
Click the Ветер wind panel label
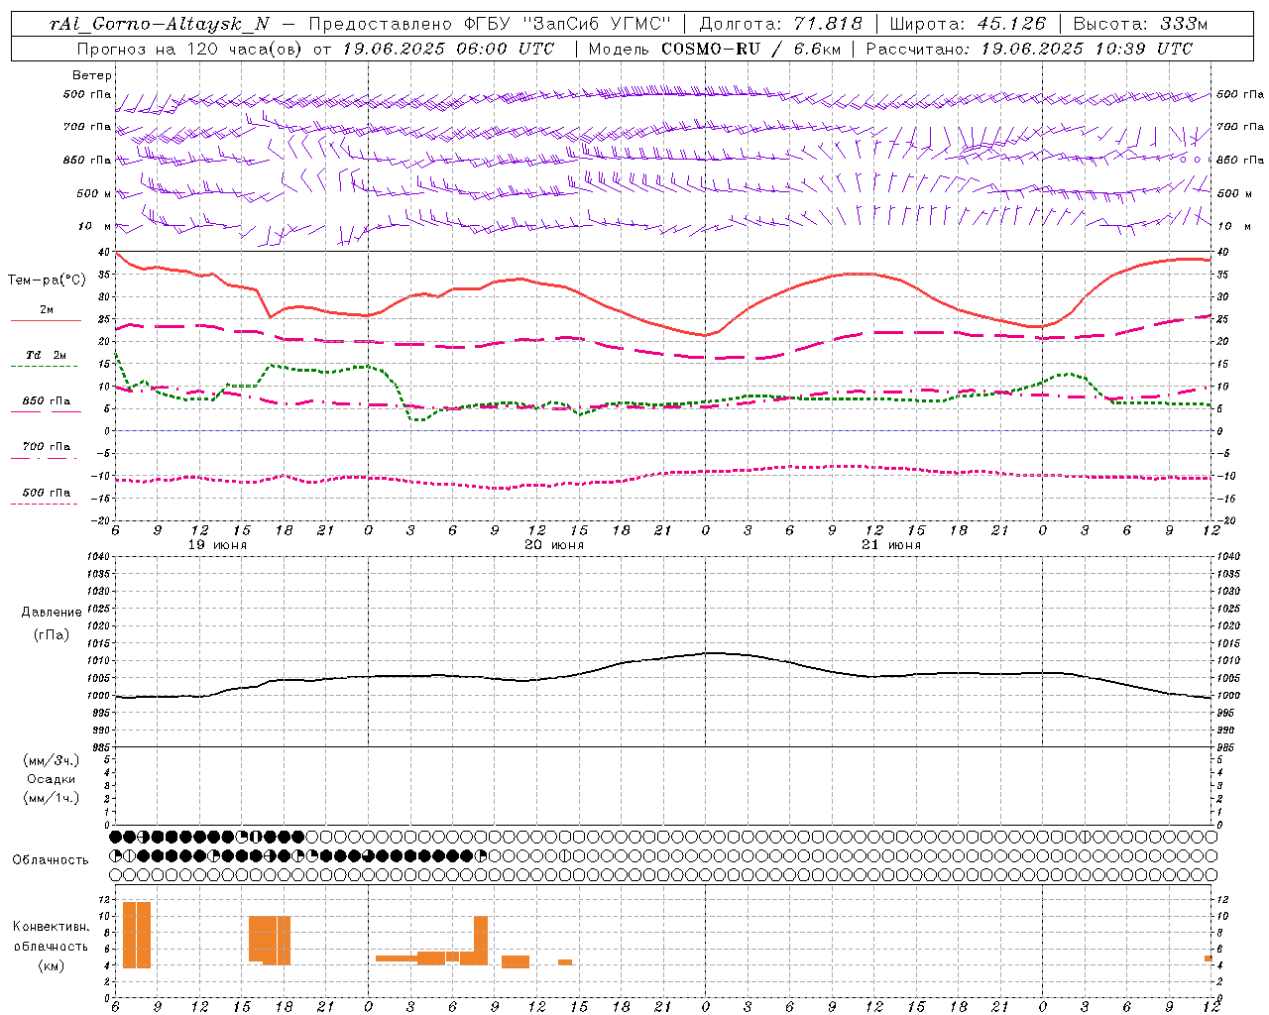[92, 75]
